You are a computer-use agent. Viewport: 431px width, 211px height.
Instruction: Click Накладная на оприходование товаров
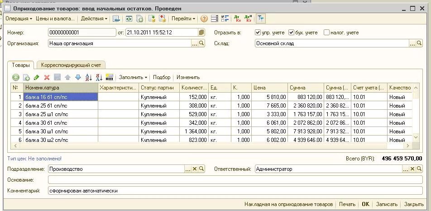(x=289, y=204)
